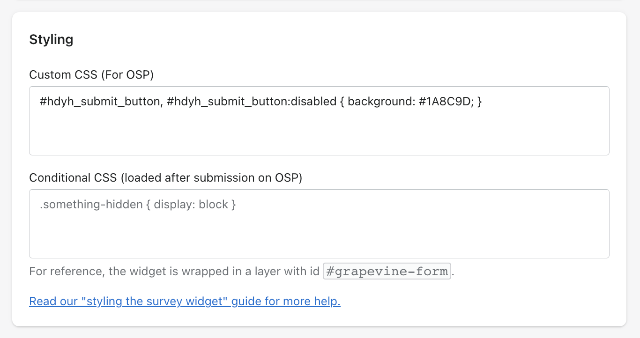Click the #grapevine-form code tag

[387, 272]
